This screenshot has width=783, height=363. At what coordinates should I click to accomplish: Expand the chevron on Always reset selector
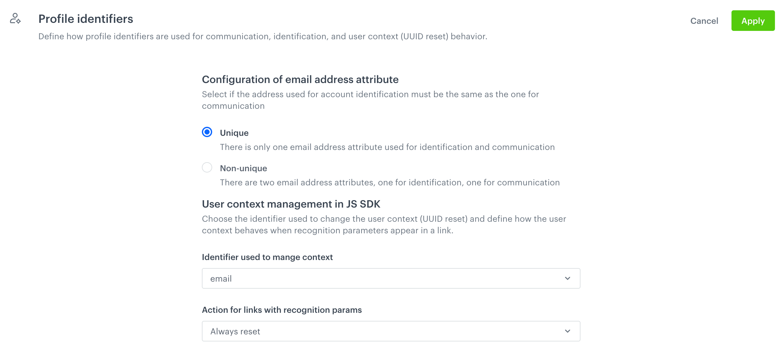pyautogui.click(x=568, y=331)
